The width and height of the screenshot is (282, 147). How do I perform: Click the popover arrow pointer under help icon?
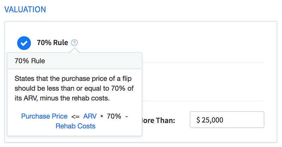pyautogui.click(x=74, y=50)
